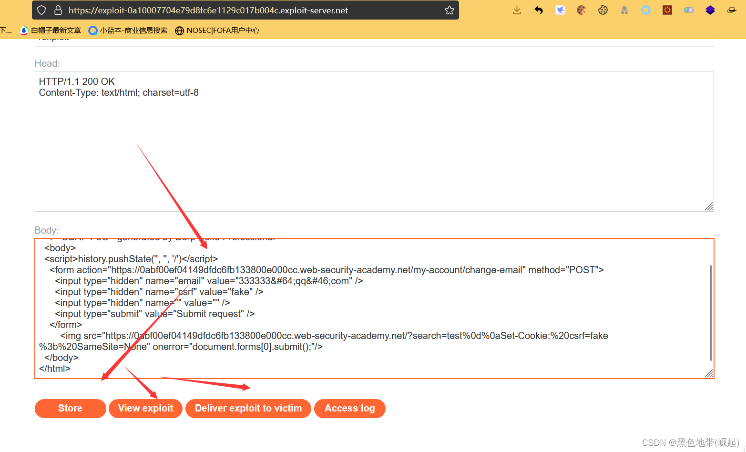Click the img src Set-Cookie line

(x=324, y=341)
